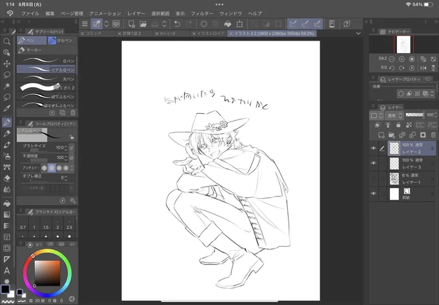Flip canvas horizontally in the Navigator
The width and height of the screenshot is (439, 305).
coord(423,68)
